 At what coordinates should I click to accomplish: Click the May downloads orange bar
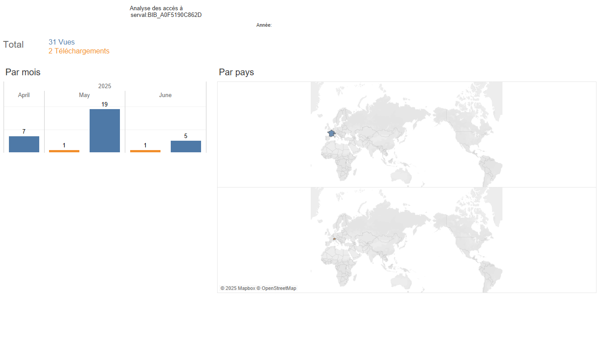coord(64,151)
